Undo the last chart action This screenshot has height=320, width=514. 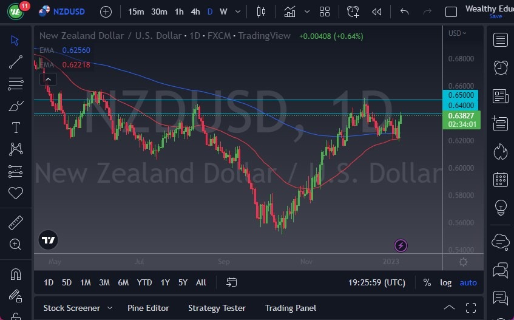(x=405, y=12)
